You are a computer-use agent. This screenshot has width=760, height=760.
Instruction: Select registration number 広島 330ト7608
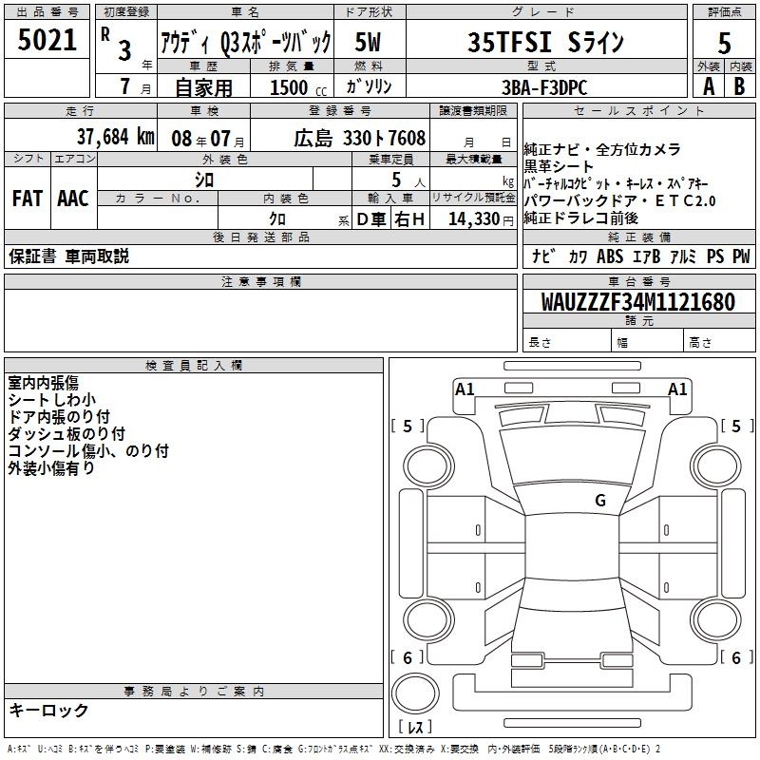click(x=359, y=139)
